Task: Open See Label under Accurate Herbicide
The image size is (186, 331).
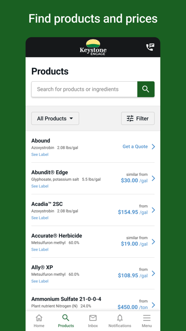Action: (40, 250)
